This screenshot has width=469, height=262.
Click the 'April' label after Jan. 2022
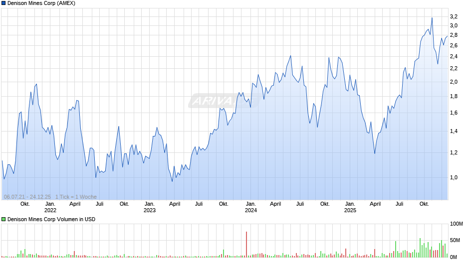point(75,204)
